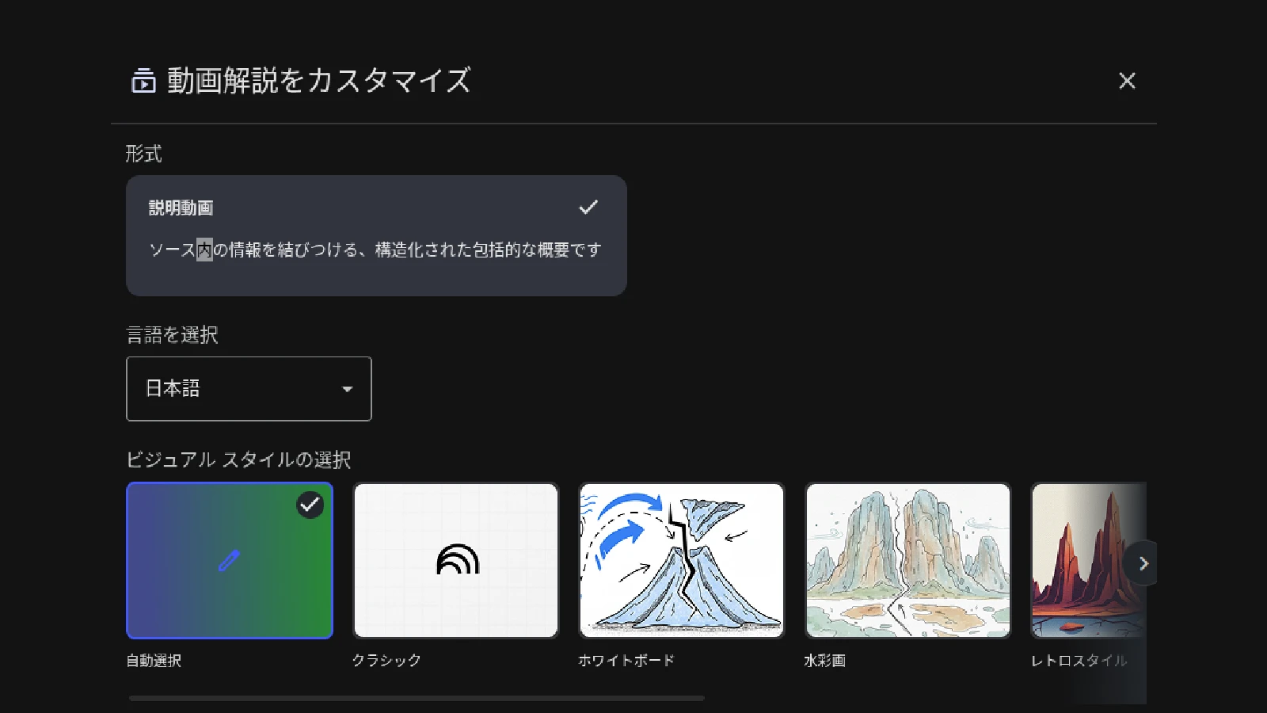Choose the ホワイトボード visual style thumbnail
The image size is (1267, 713).
click(x=682, y=560)
